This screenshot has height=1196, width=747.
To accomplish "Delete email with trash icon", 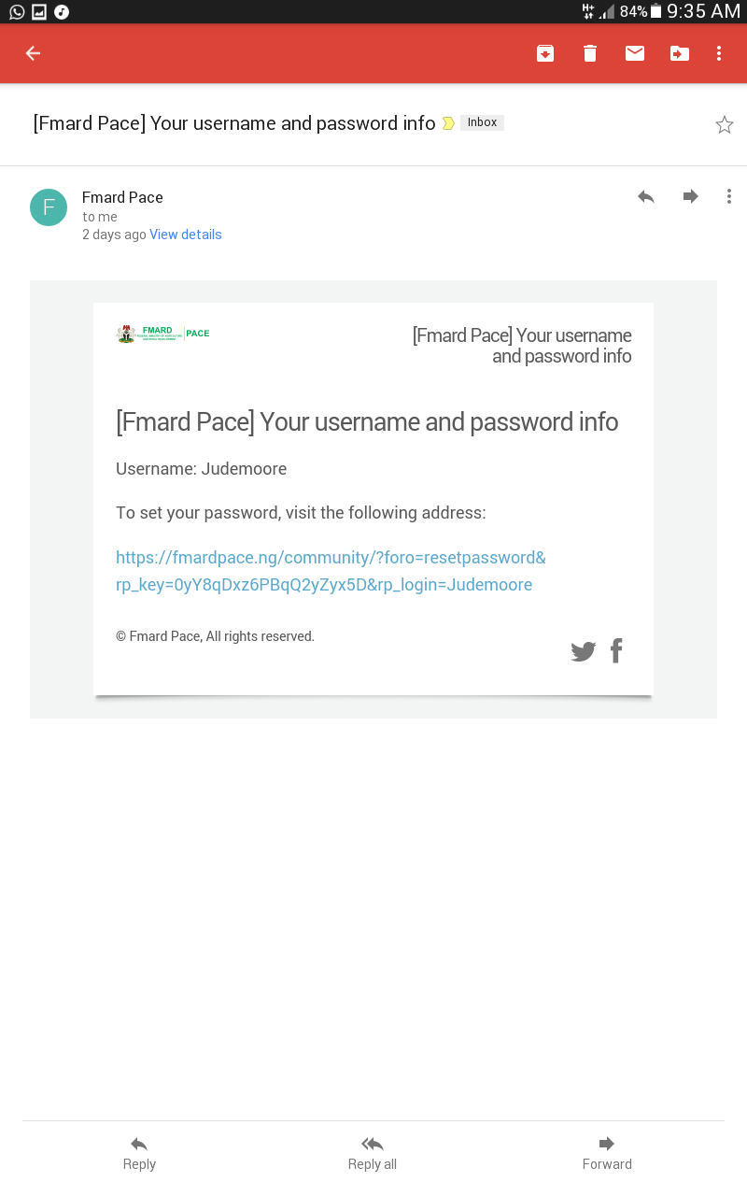I will [589, 53].
